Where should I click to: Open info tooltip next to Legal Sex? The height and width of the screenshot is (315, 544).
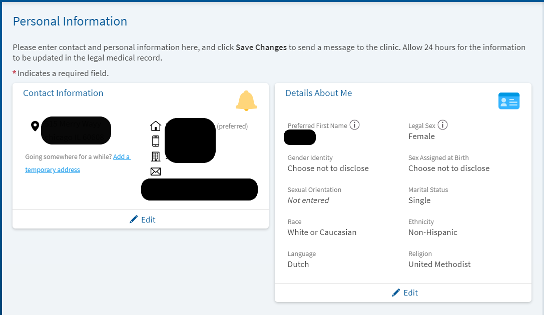[442, 125]
